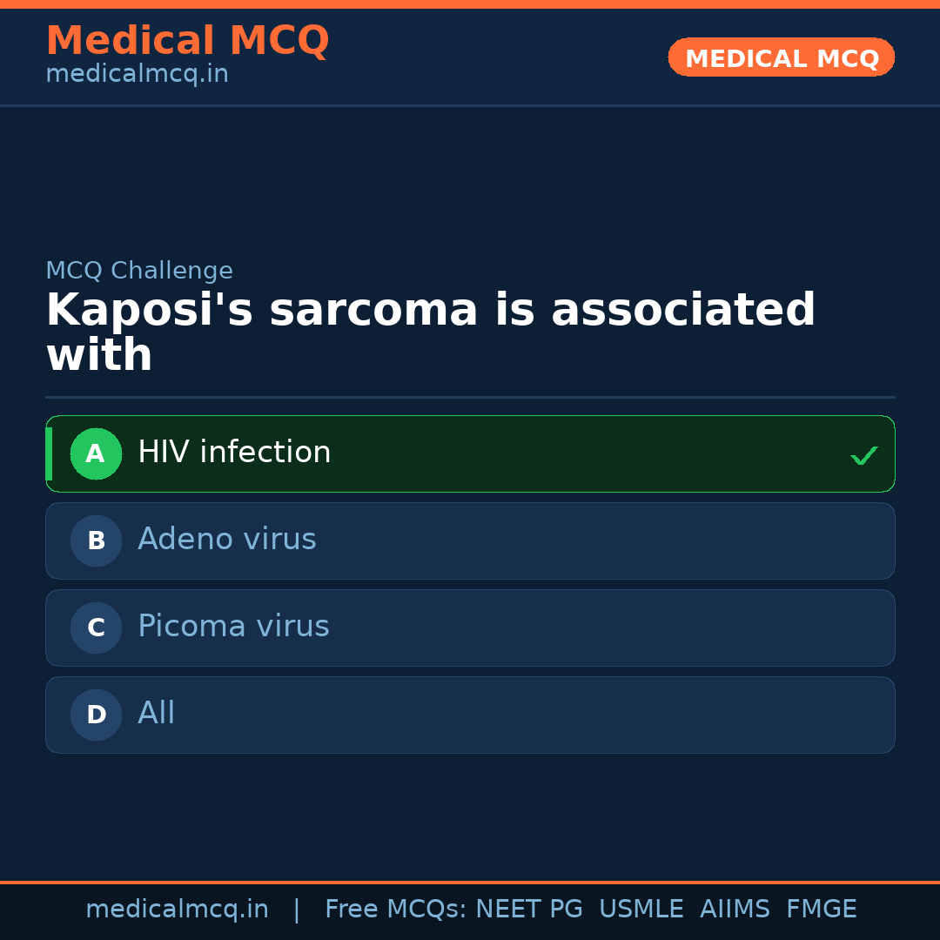Click the Free MCQs text in the footer
Viewport: 940px width, 940px height.
pos(395,910)
